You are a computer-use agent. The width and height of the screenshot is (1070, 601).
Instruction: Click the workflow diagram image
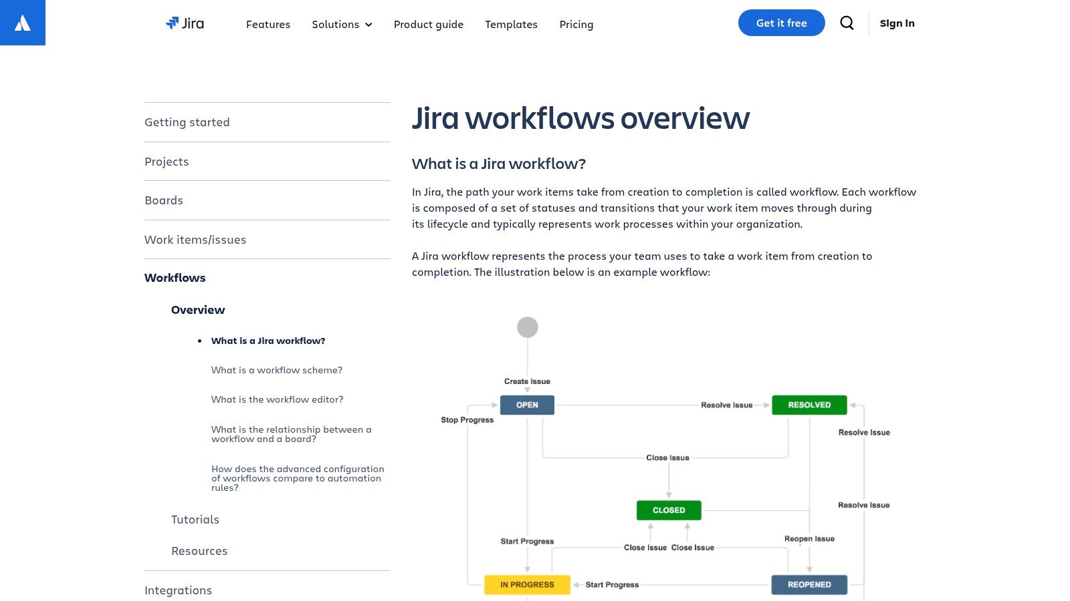click(665, 457)
